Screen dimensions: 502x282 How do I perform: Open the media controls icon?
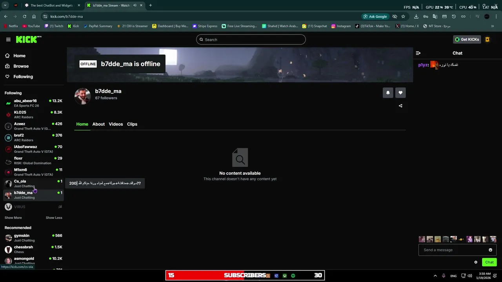(477, 16)
